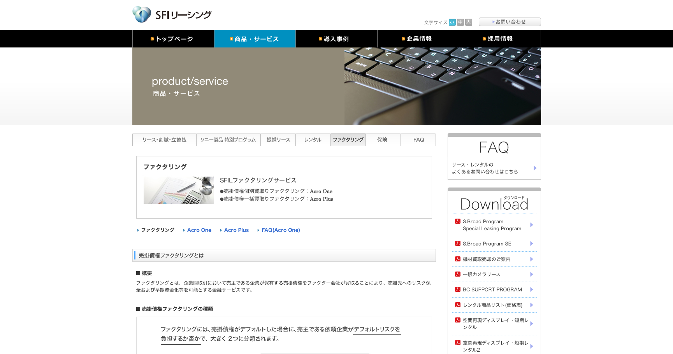Select the ファクタリング tab
673x354 pixels.
(348, 140)
